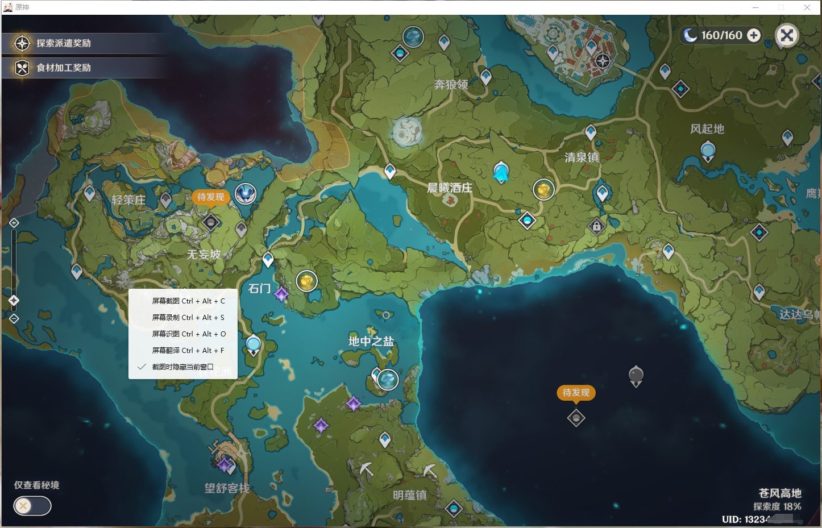Click the round boss icon north of 奔狼领
This screenshot has width=822, height=528.
click(x=413, y=37)
